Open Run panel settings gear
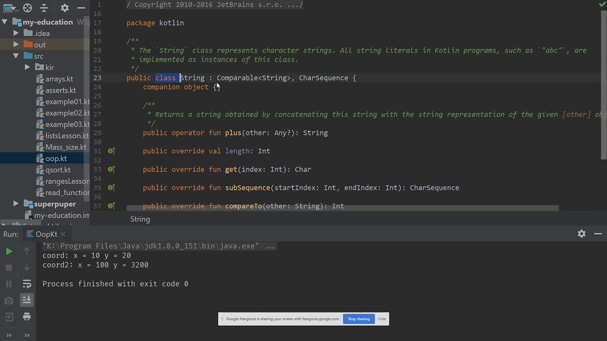Image resolution: width=607 pixels, height=341 pixels. point(582,233)
